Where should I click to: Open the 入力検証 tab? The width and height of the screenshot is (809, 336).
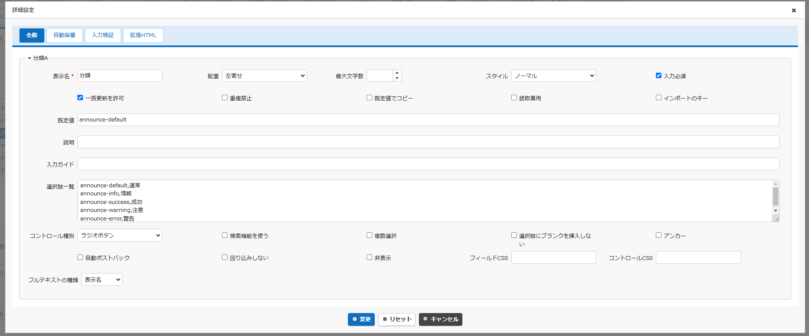103,35
